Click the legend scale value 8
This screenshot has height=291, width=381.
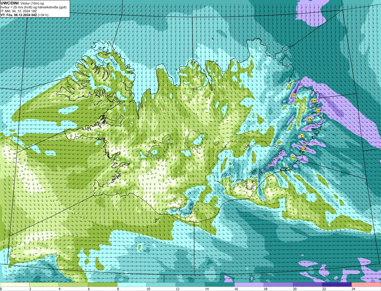[118, 289]
